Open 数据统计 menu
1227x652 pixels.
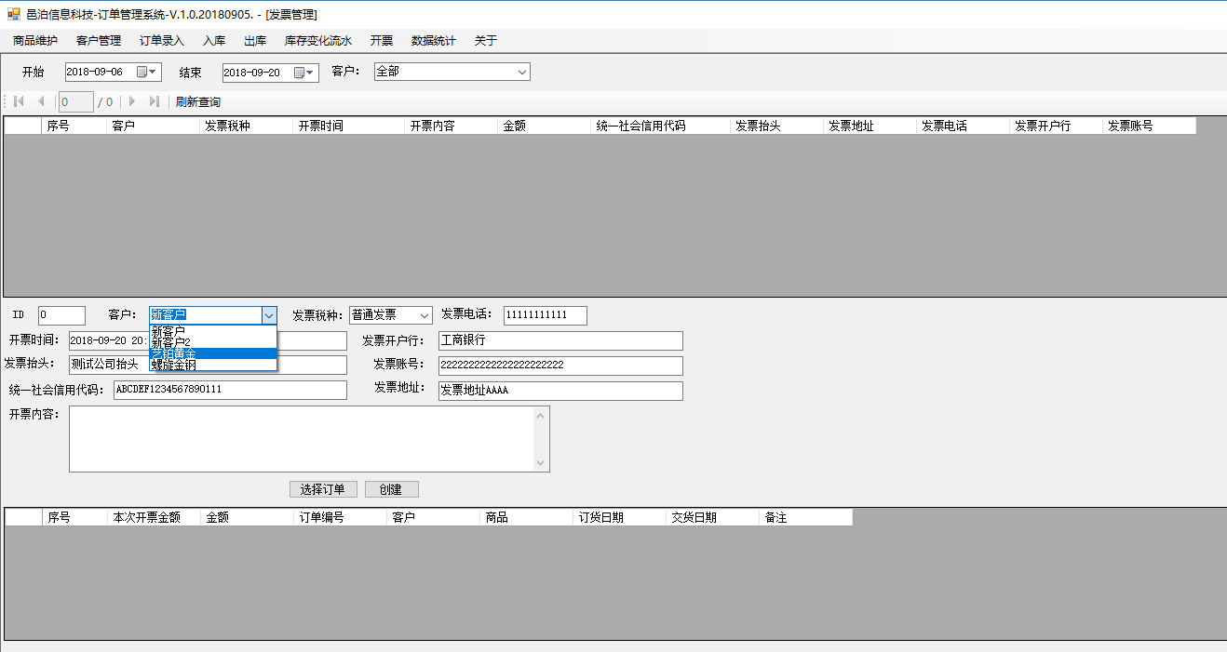click(x=434, y=41)
